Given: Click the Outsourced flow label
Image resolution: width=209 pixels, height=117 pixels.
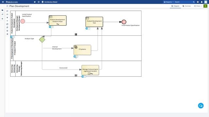Looking at the screenshot, I should tap(63, 68).
